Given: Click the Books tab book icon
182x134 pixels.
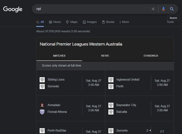Looking at the screenshot, I should click(x=103, y=22).
